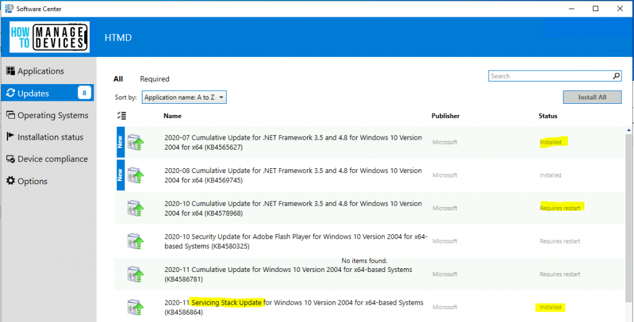Click the scrollbar up arrow

click(629, 130)
